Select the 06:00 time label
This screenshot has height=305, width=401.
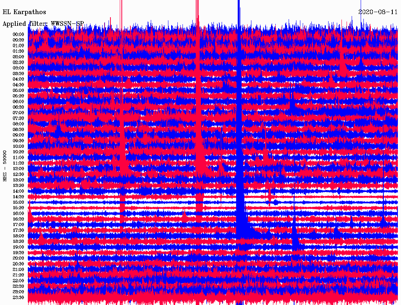[18, 102]
